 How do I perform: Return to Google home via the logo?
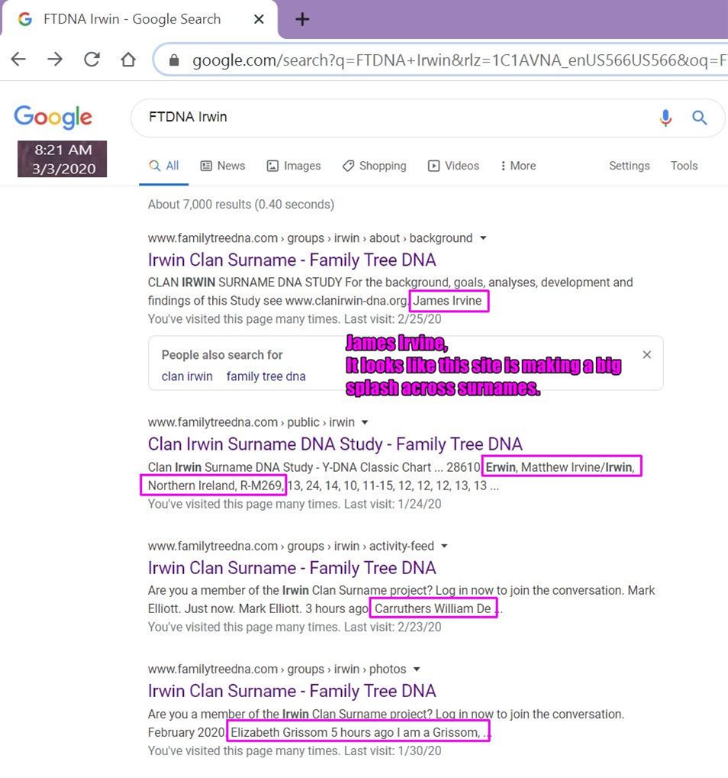pos(53,117)
